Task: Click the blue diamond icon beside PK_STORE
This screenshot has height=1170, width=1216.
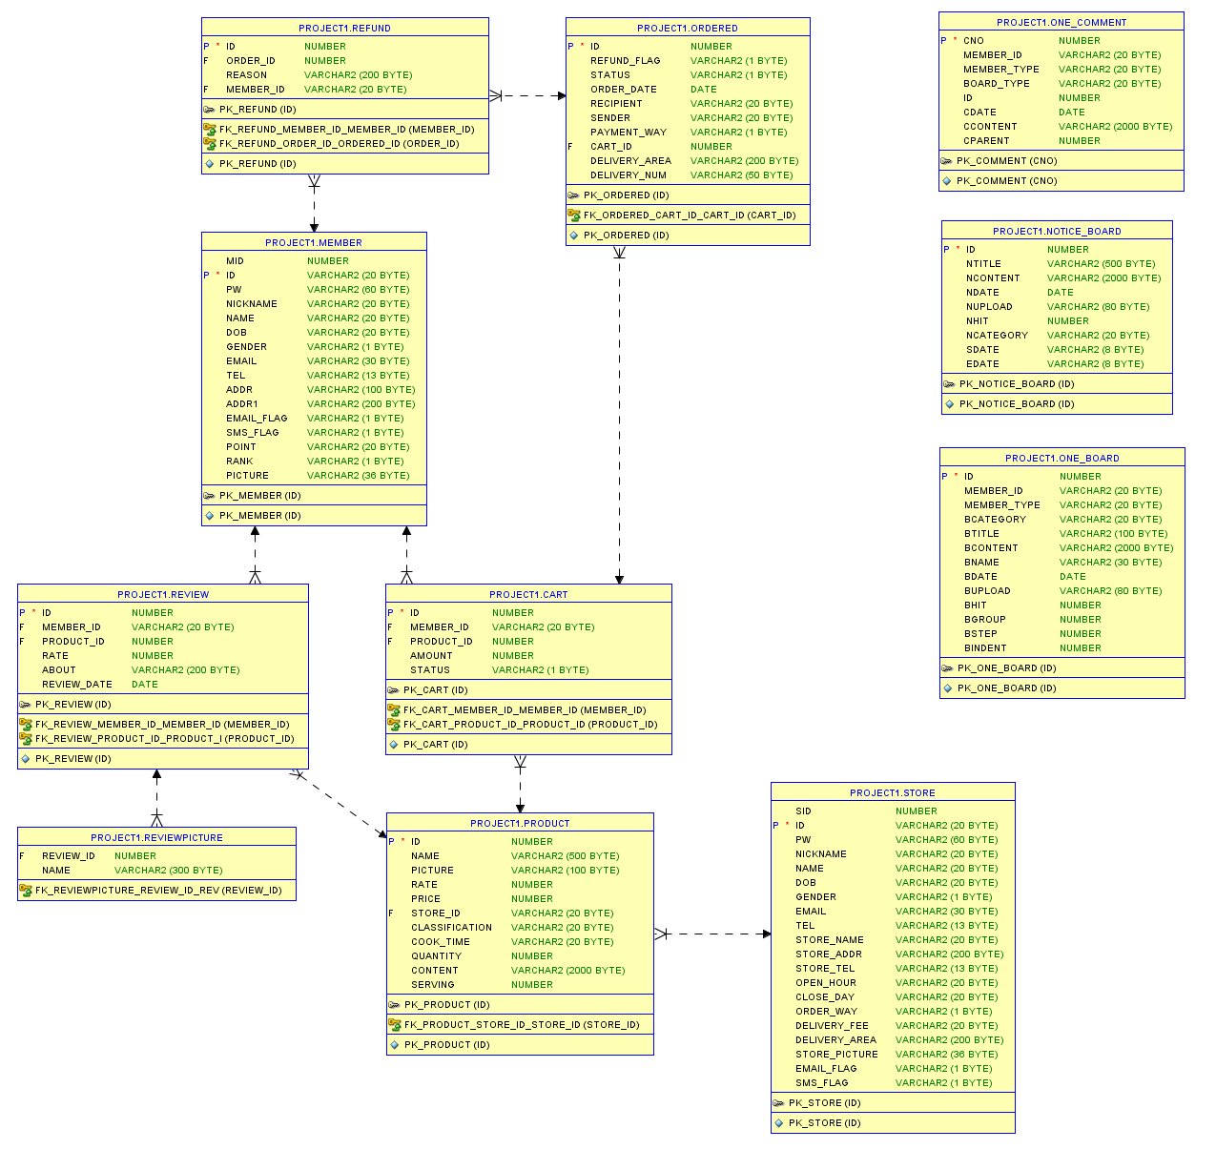Action: (780, 1122)
